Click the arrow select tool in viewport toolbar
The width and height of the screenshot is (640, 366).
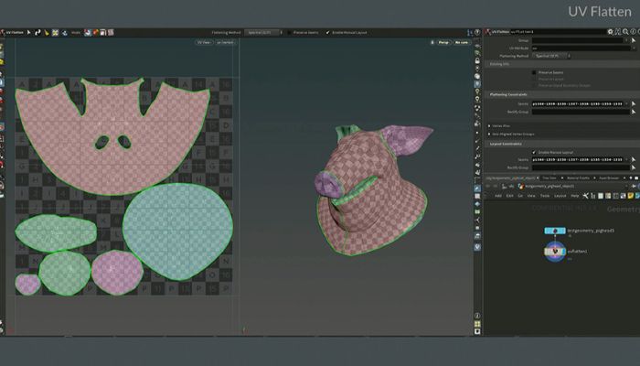29,32
